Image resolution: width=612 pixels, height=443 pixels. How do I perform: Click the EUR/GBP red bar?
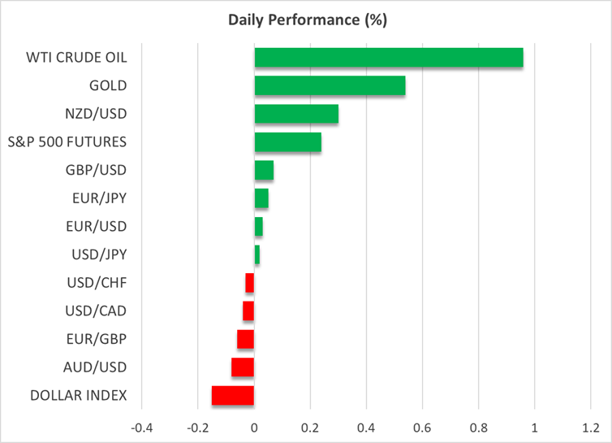click(x=246, y=339)
